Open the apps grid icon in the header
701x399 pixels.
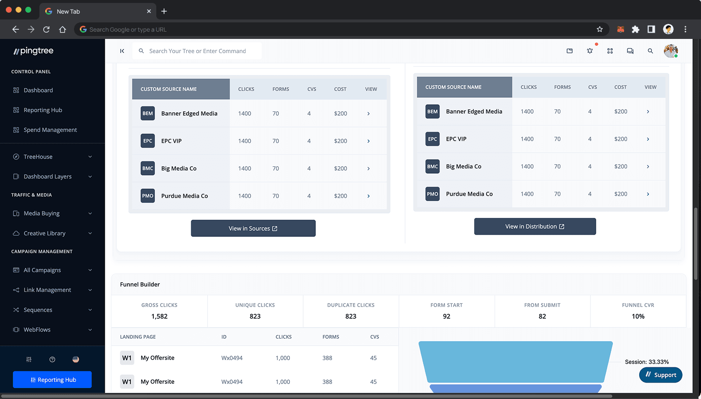pos(610,51)
